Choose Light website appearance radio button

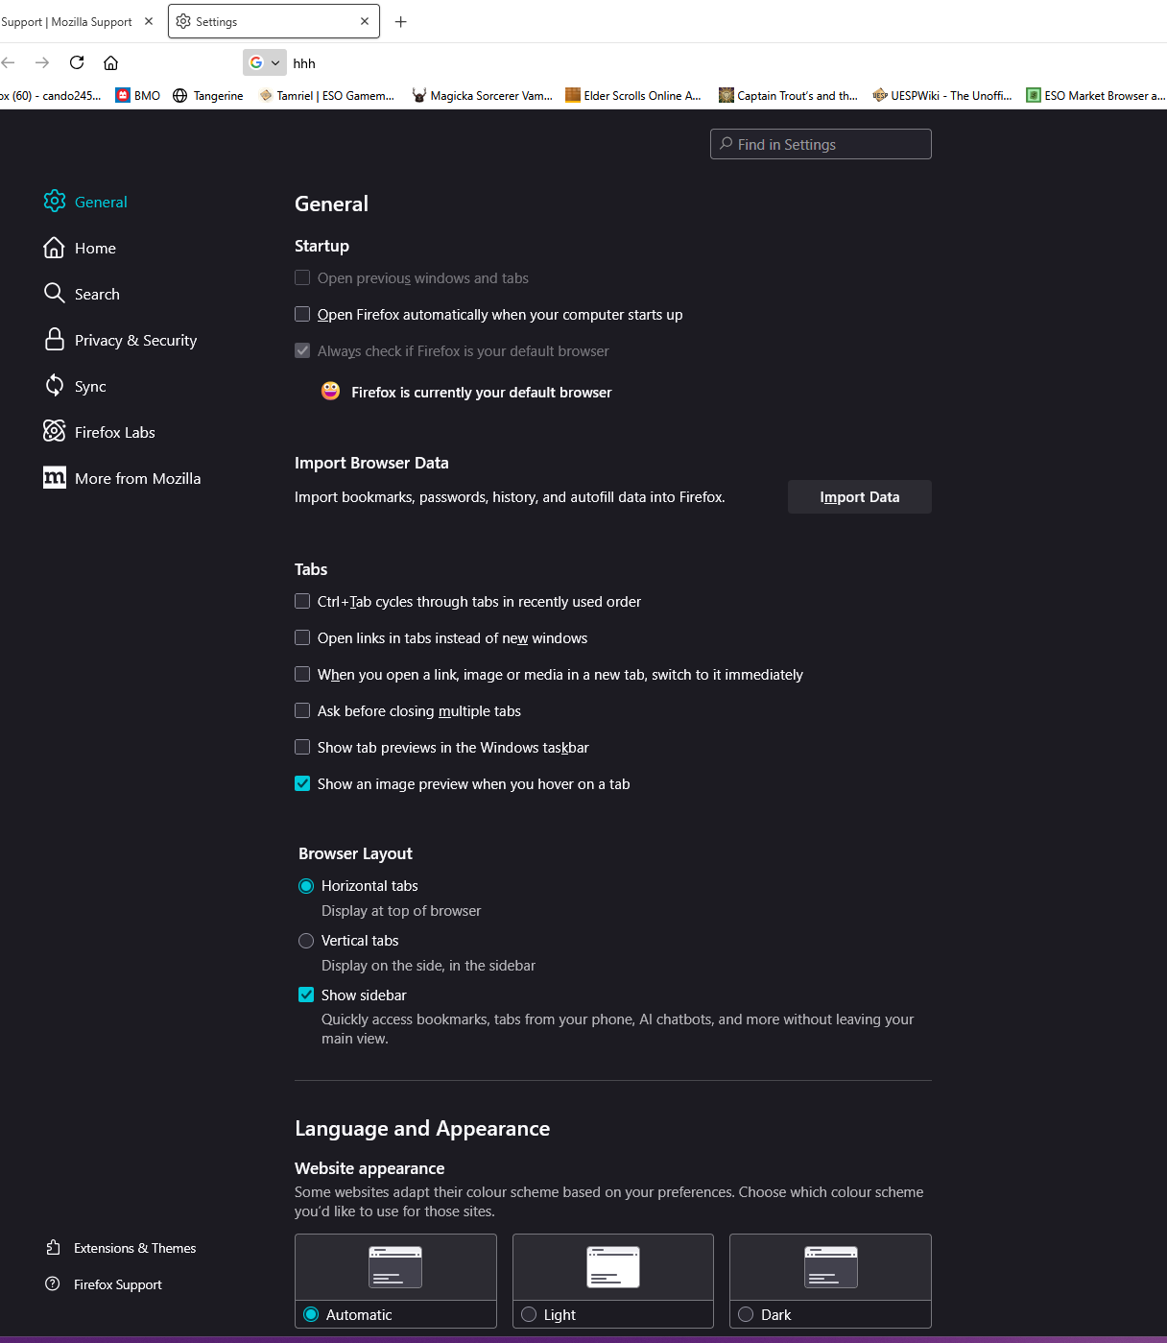pos(529,1314)
